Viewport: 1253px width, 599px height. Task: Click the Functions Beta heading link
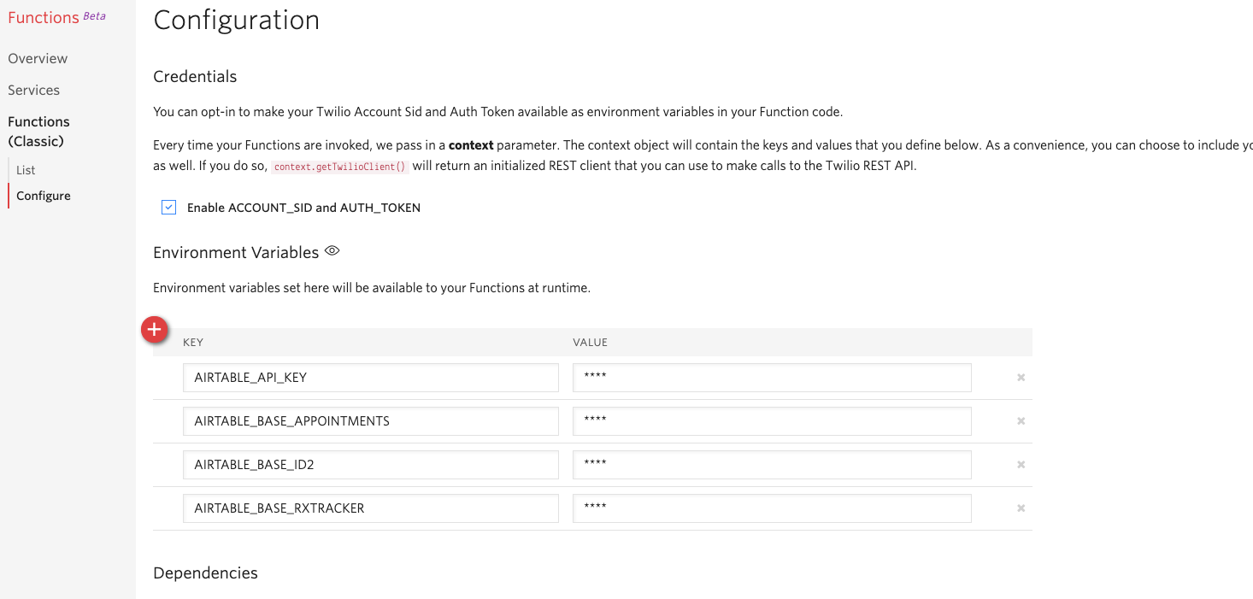coord(56,17)
